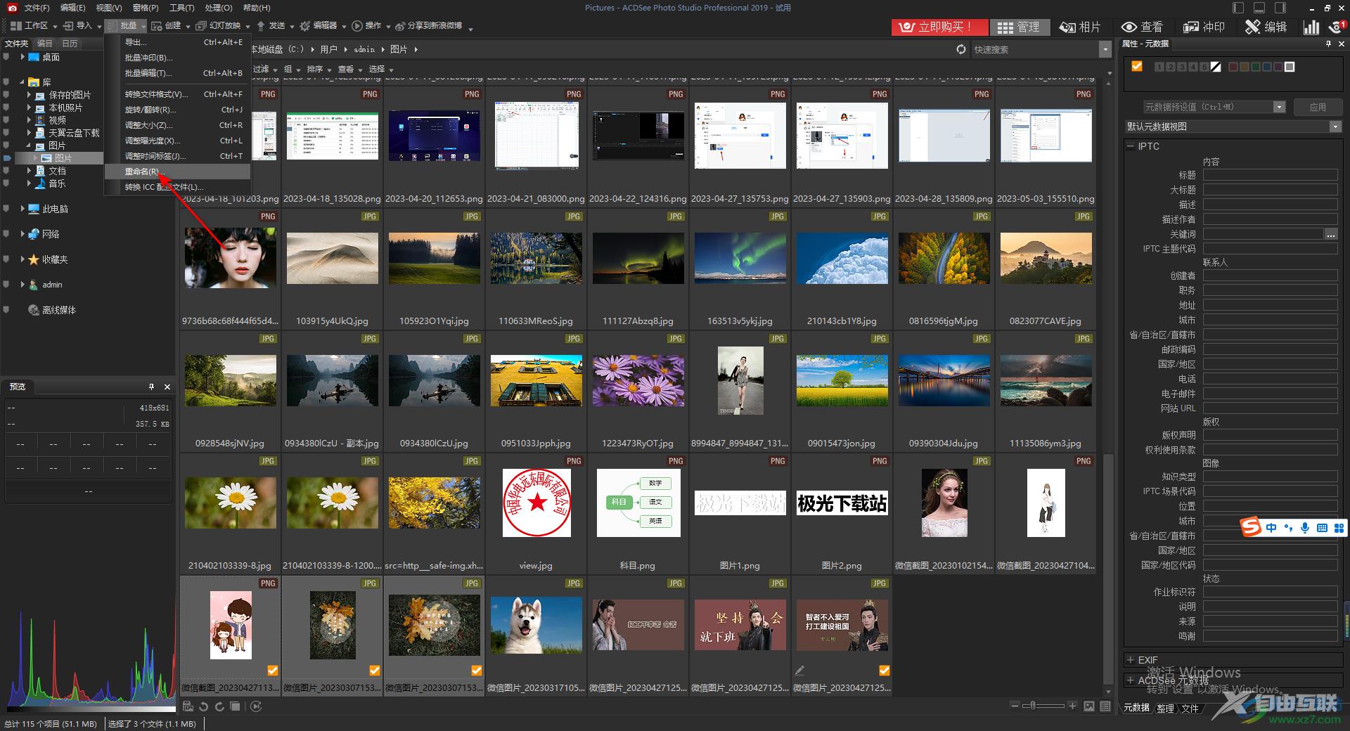The height and width of the screenshot is (731, 1350).
Task: Untick checkbox on last 微信图片_20230427125 thumbnail
Action: [885, 671]
